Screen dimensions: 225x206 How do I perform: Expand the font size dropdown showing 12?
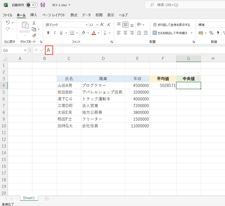pyautogui.click(x=97, y=25)
